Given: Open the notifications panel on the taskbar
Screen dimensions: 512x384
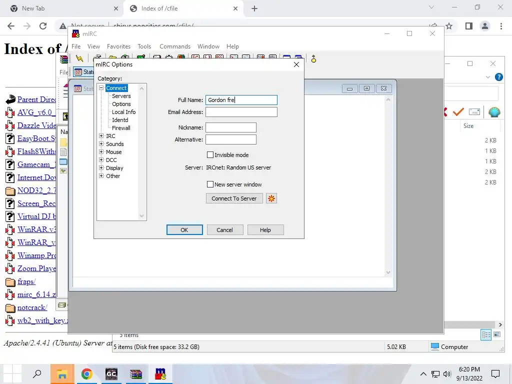Looking at the screenshot, I should click(x=495, y=374).
